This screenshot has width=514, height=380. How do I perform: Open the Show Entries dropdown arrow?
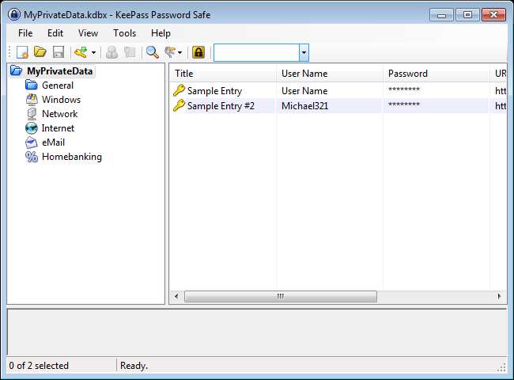pyautogui.click(x=180, y=52)
